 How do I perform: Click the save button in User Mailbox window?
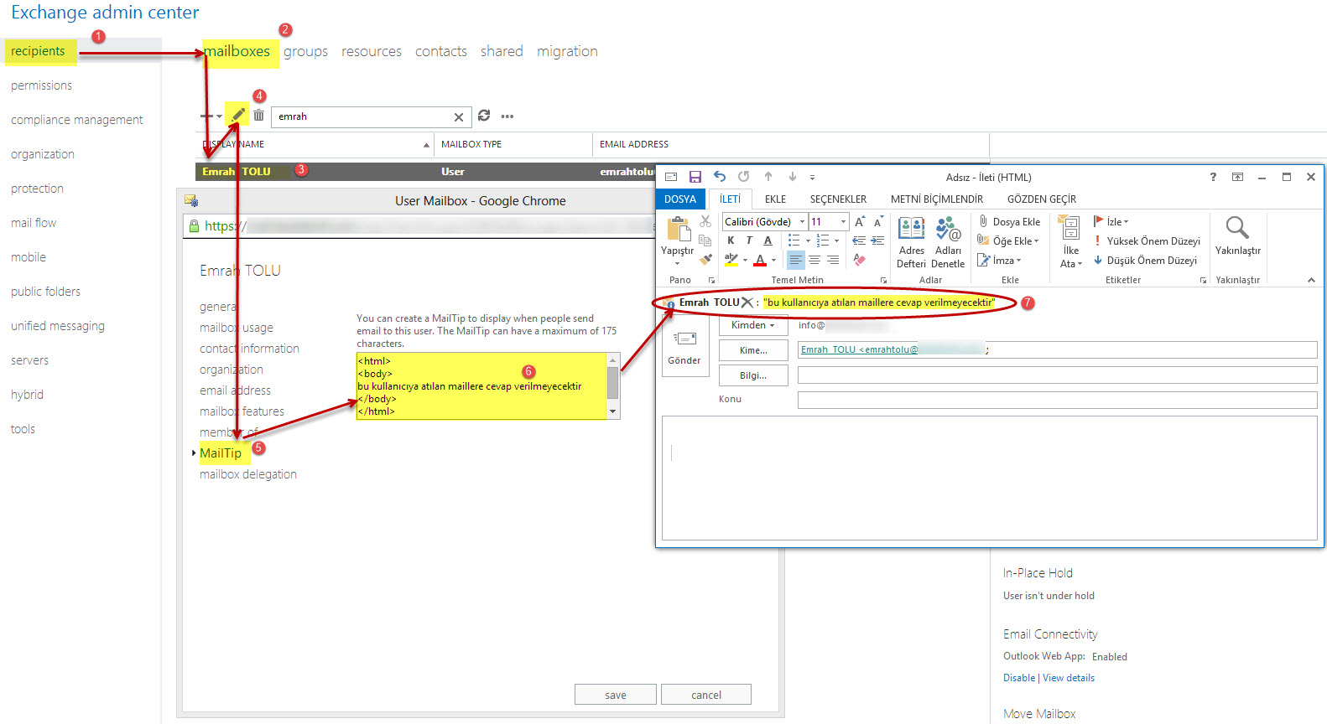tap(616, 695)
